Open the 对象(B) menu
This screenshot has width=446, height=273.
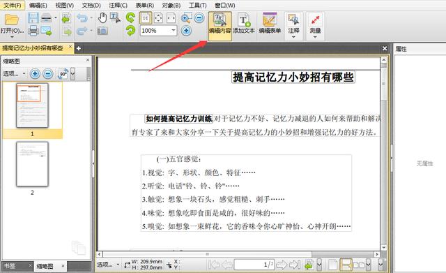point(171,5)
